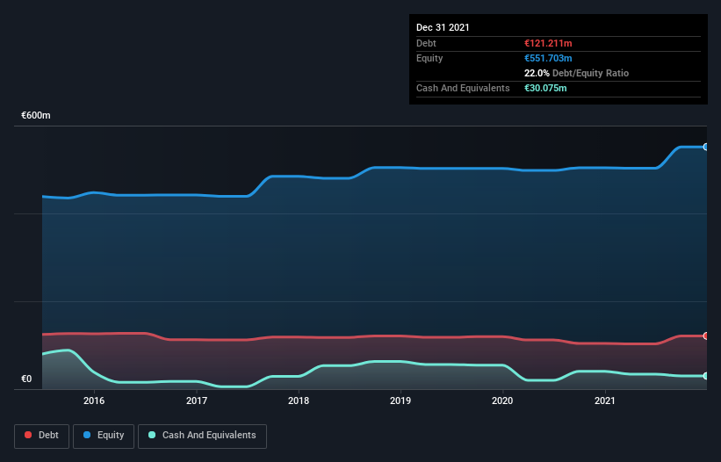Screen dimensions: 721x462
Task: Toggle the Debt series legend button
Action: 42,436
